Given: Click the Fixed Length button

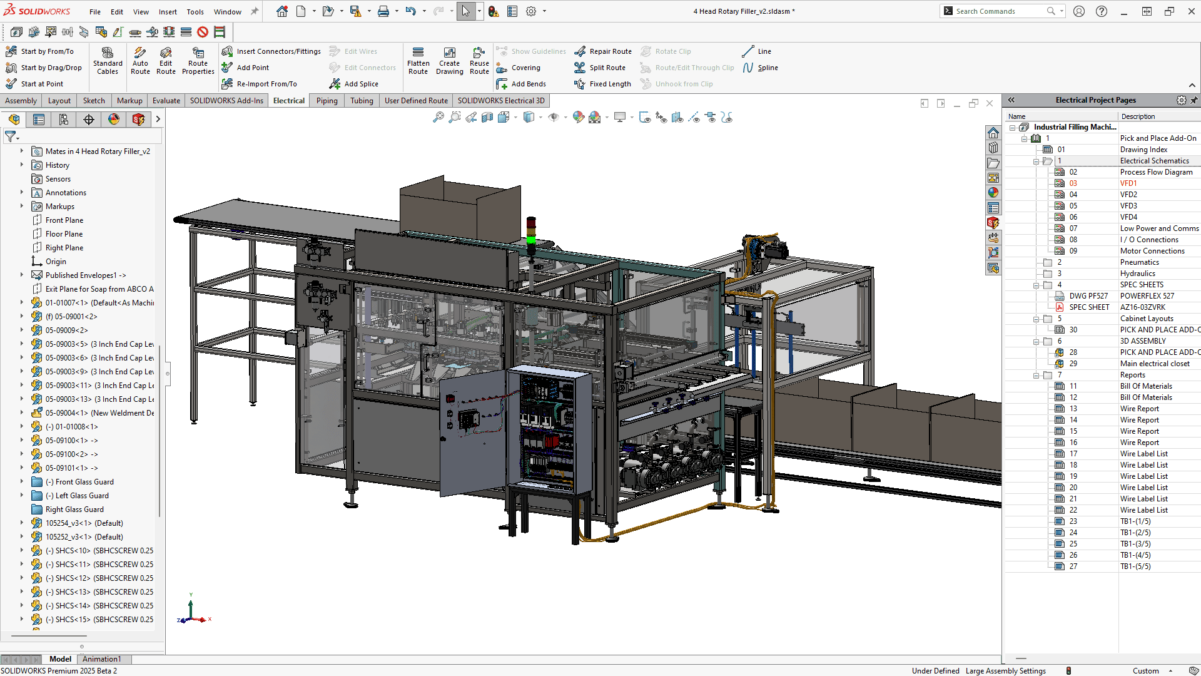Looking at the screenshot, I should [602, 83].
